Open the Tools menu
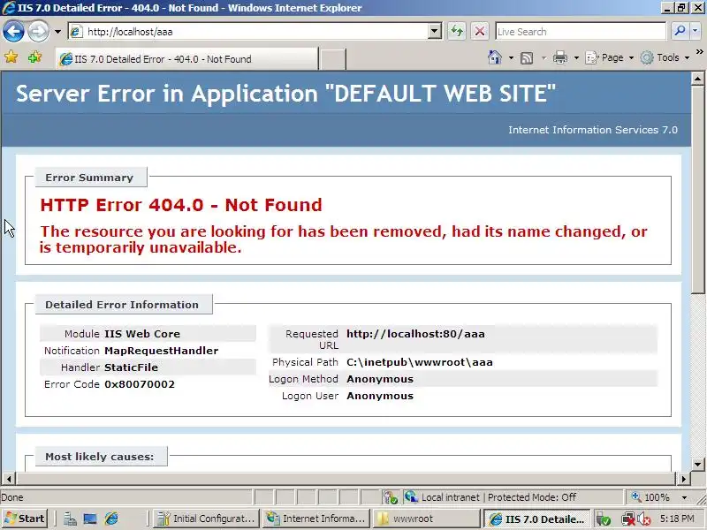The width and height of the screenshot is (707, 530). point(665,57)
